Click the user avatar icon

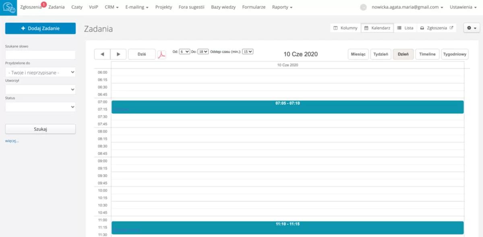click(x=363, y=7)
